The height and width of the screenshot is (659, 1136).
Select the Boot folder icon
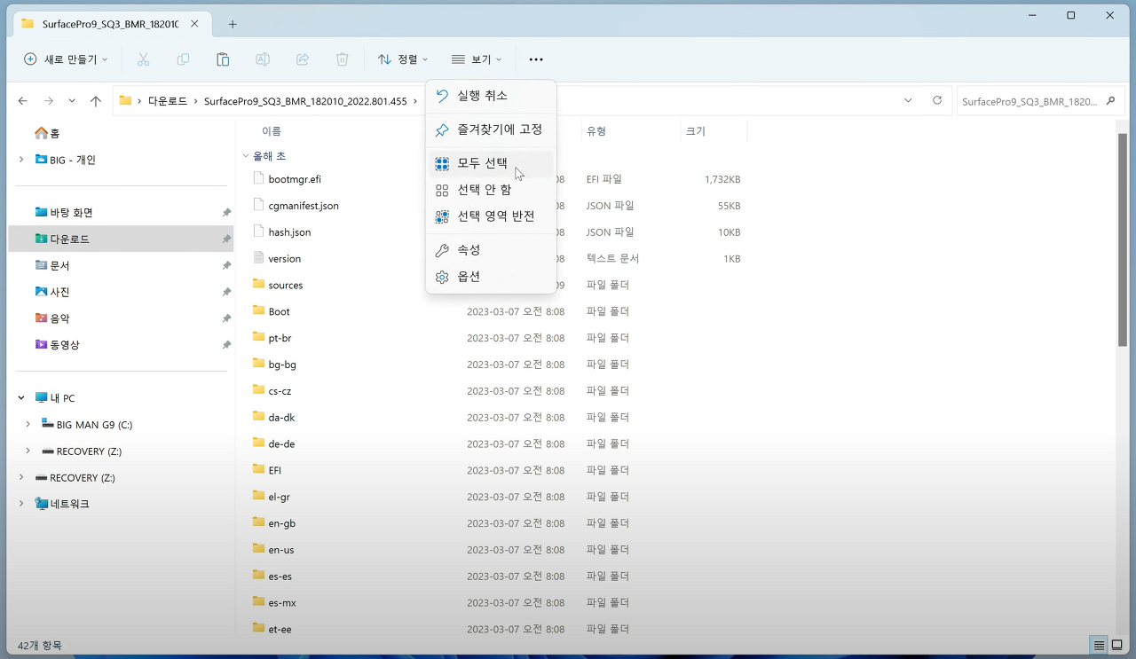(x=259, y=310)
